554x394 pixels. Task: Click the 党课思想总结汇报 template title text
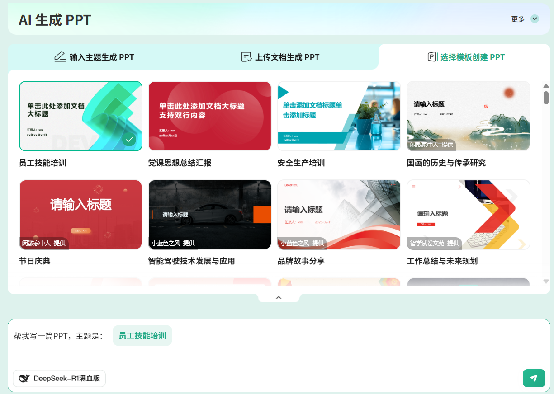[180, 163]
